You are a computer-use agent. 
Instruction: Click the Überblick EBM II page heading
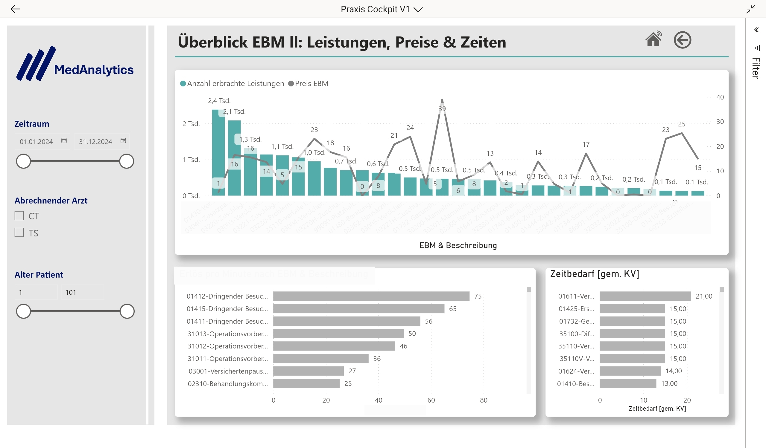[x=342, y=42]
